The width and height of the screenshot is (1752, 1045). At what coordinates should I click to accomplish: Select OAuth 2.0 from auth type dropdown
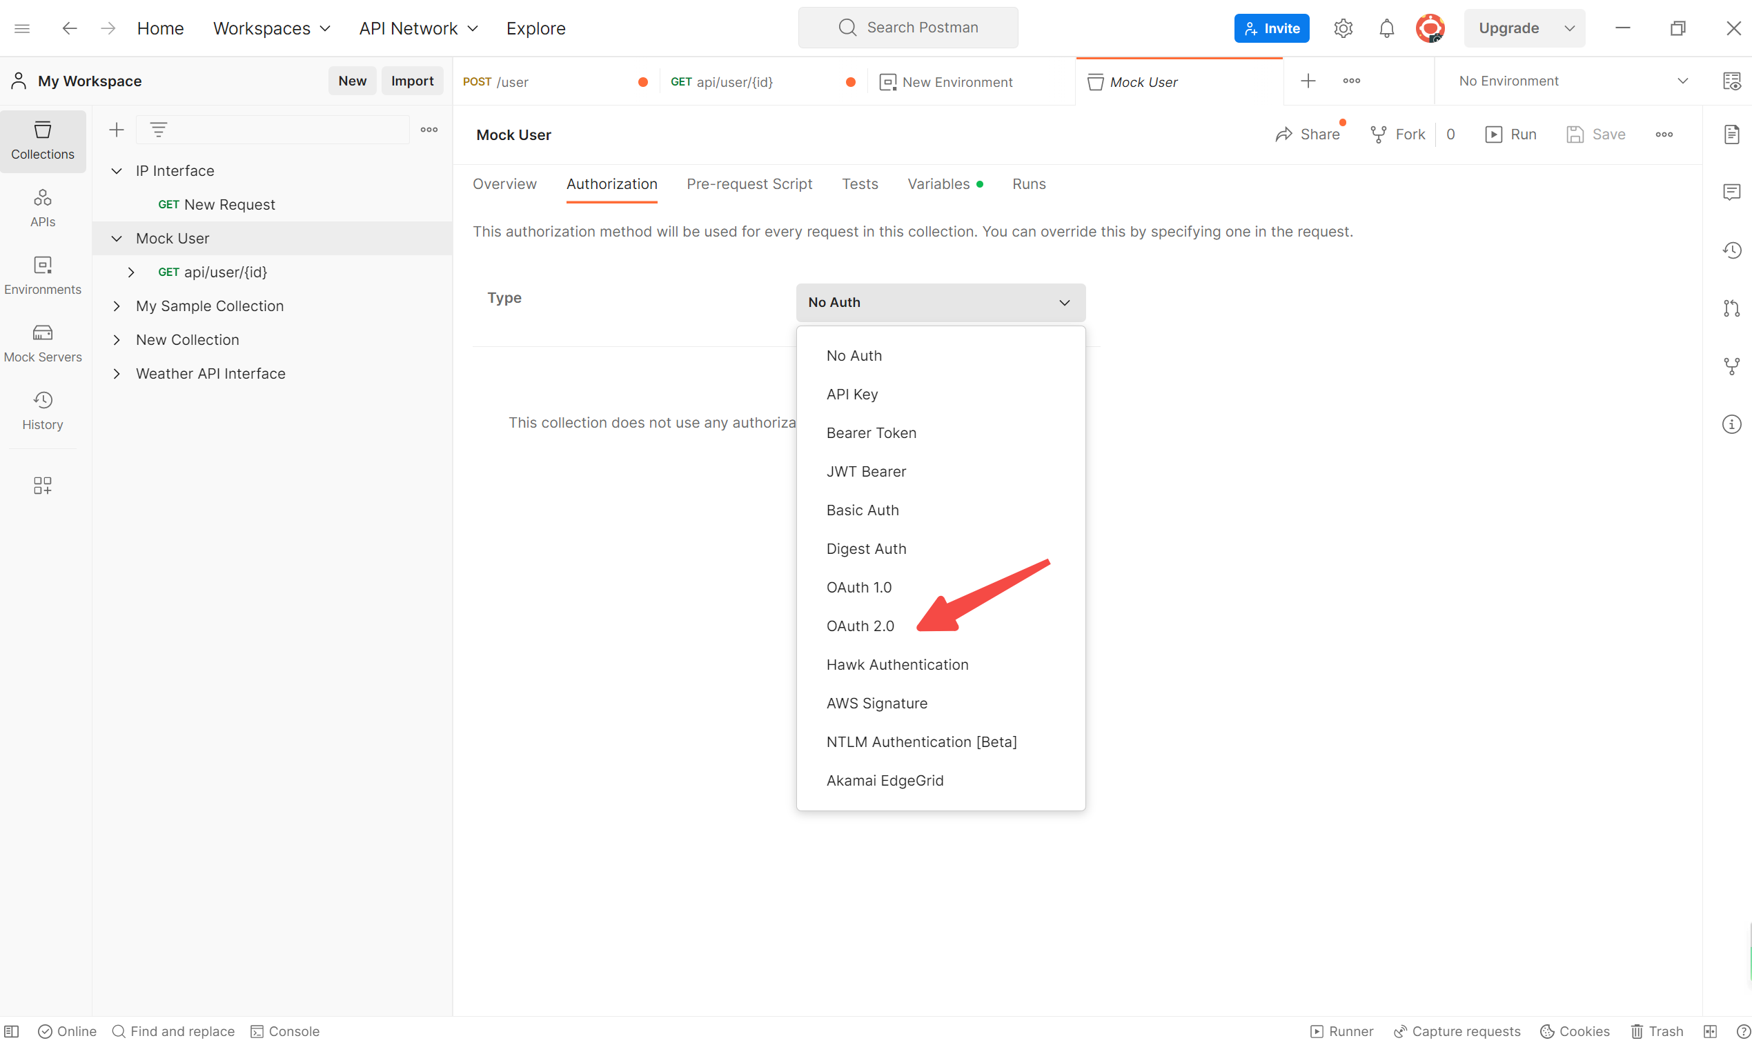[x=860, y=624]
